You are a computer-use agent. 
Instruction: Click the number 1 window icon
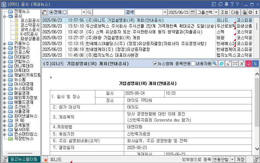[4, 5]
